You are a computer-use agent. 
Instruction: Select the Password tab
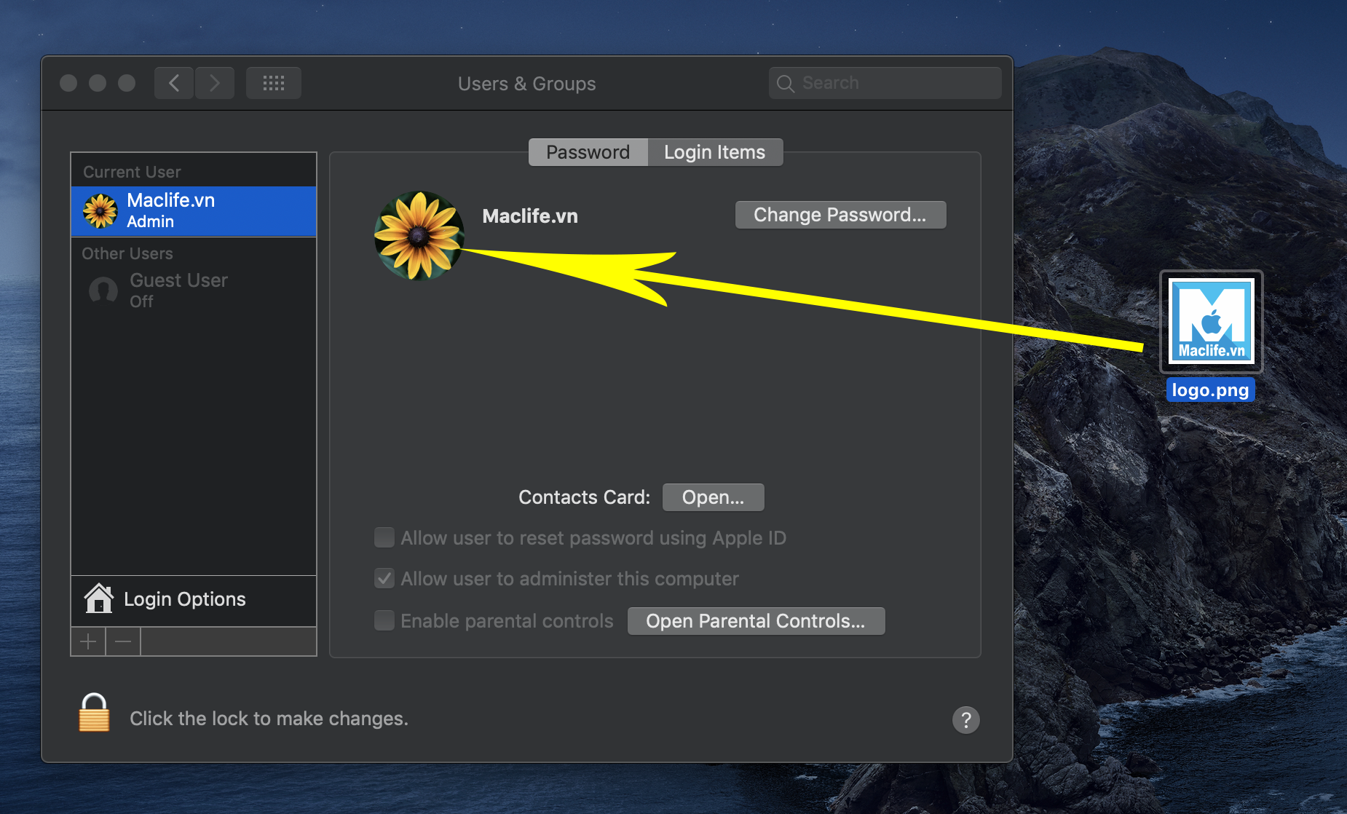click(x=588, y=152)
